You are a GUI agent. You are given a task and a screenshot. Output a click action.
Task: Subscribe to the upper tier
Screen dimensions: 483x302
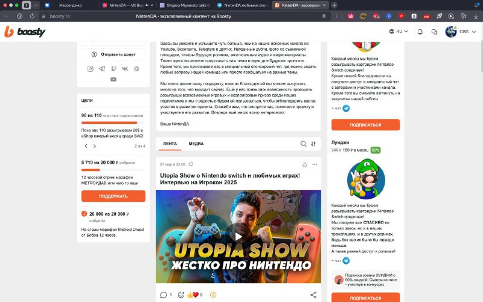366,125
